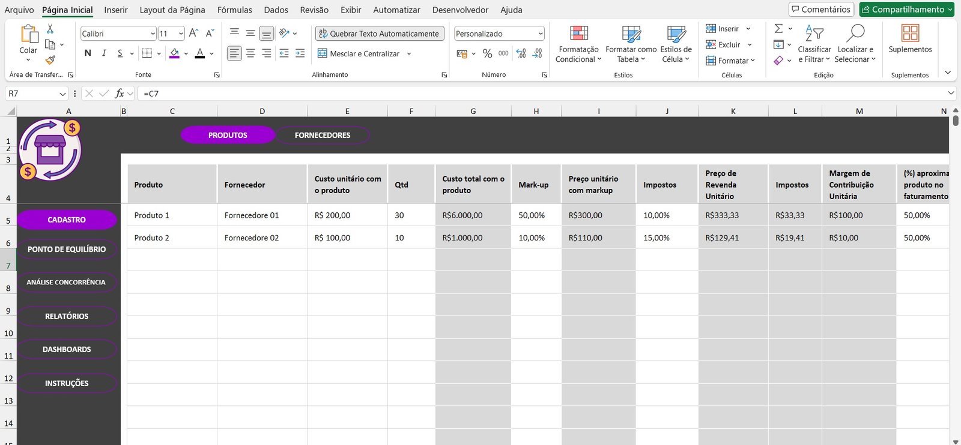Open Localizar e Selecionar magnifier
Image resolution: width=961 pixels, height=445 pixels.
tap(855, 33)
